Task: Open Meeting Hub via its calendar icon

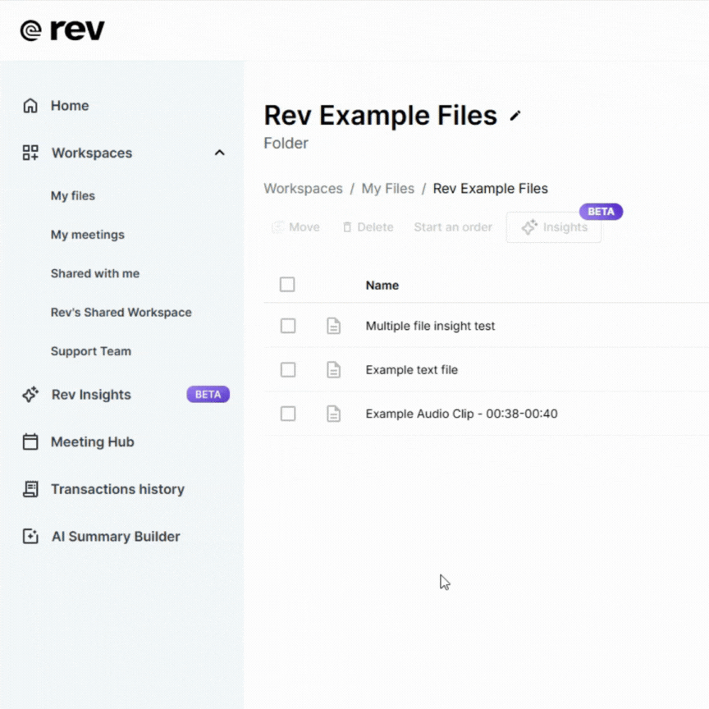Action: point(30,441)
